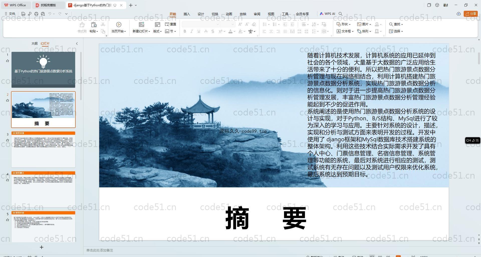Click the Format Painter (格式刷) icon
Screen dimensions: 481x257
[82, 25]
